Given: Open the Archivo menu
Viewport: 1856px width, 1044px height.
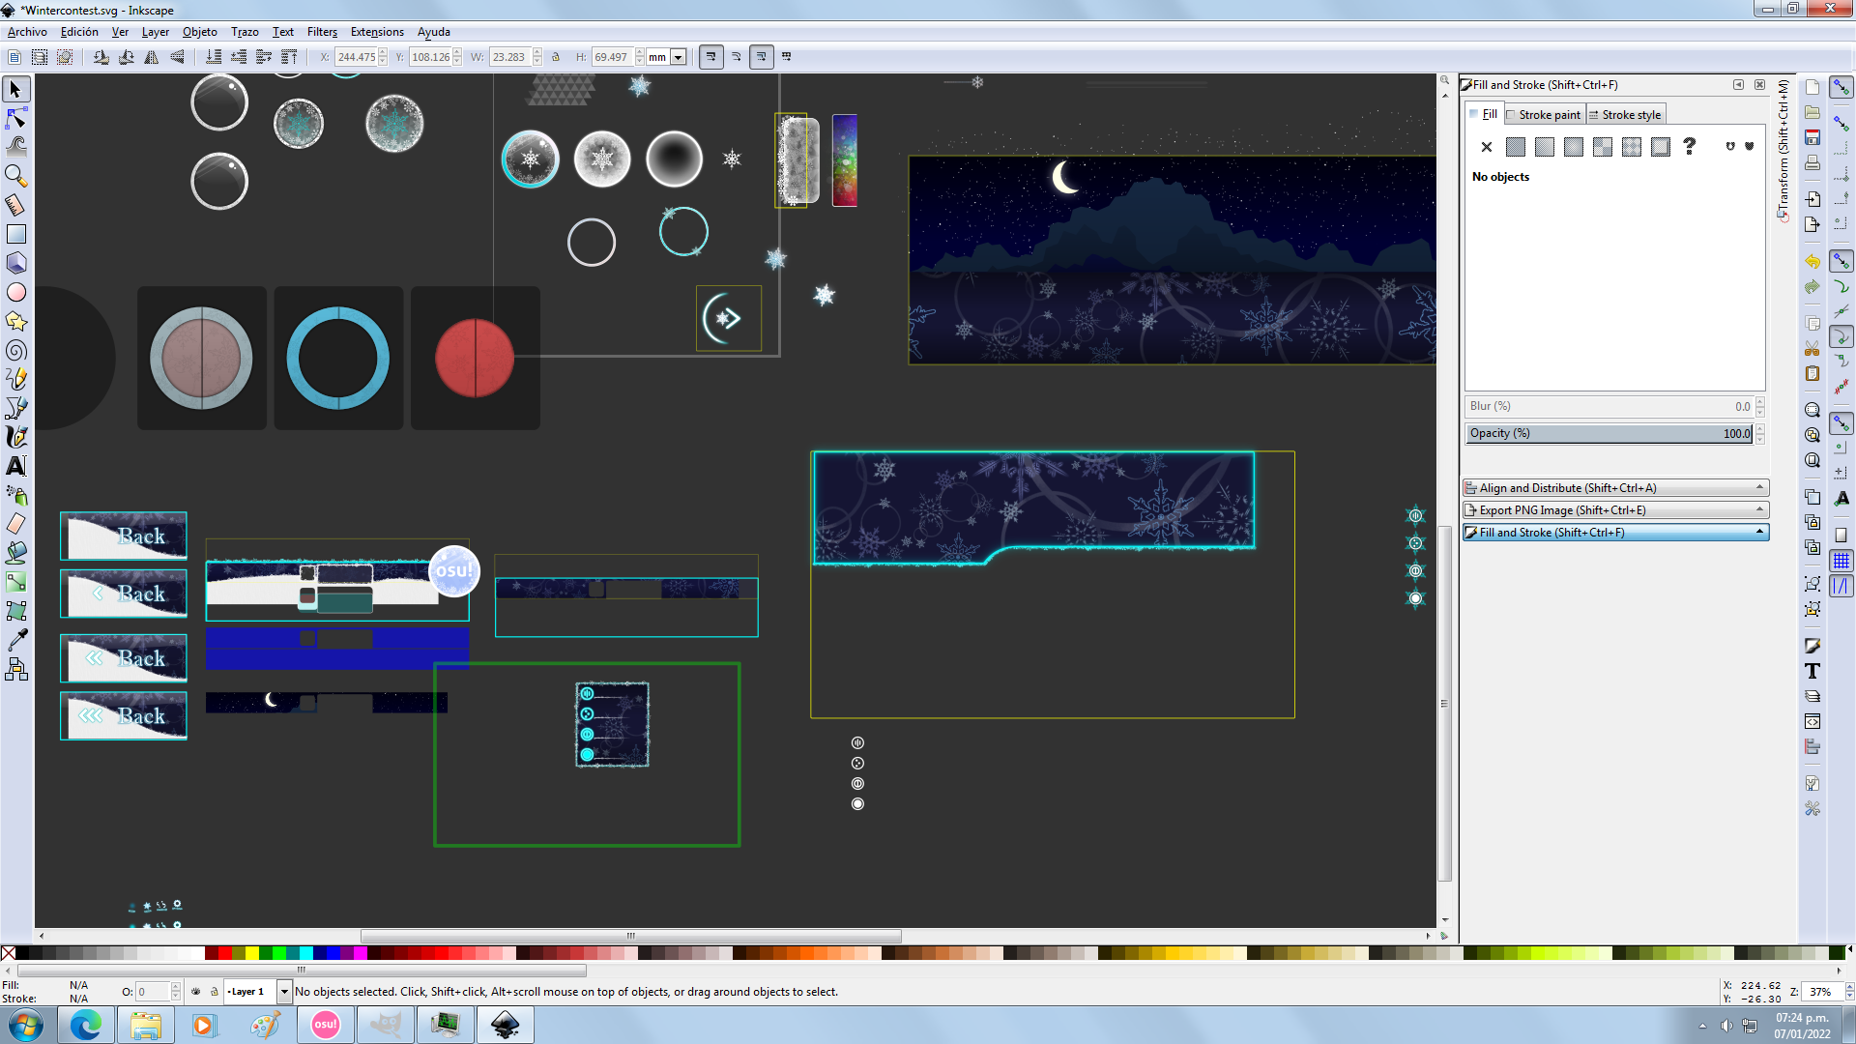Looking at the screenshot, I should coord(27,32).
